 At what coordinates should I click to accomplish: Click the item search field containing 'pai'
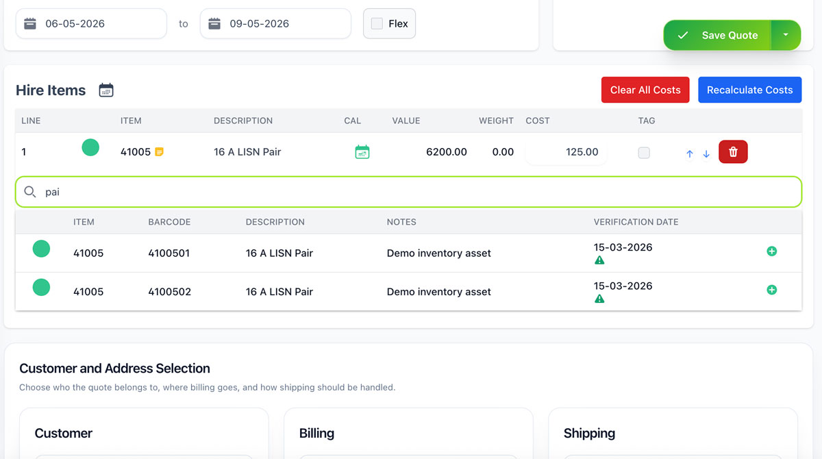pos(408,192)
